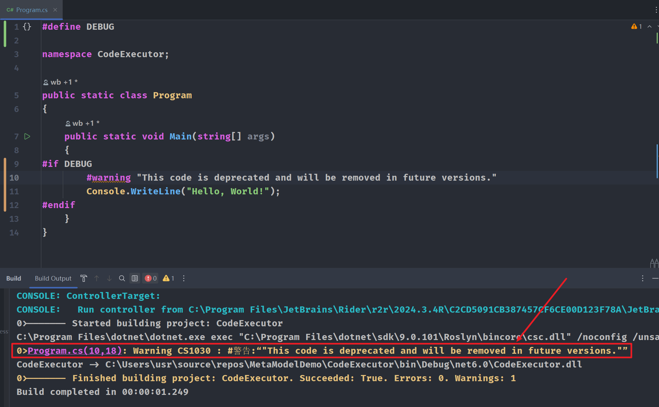Image resolution: width=659 pixels, height=407 pixels.
Task: Click the green run gutter arrow beside Main
Action: pyautogui.click(x=27, y=136)
